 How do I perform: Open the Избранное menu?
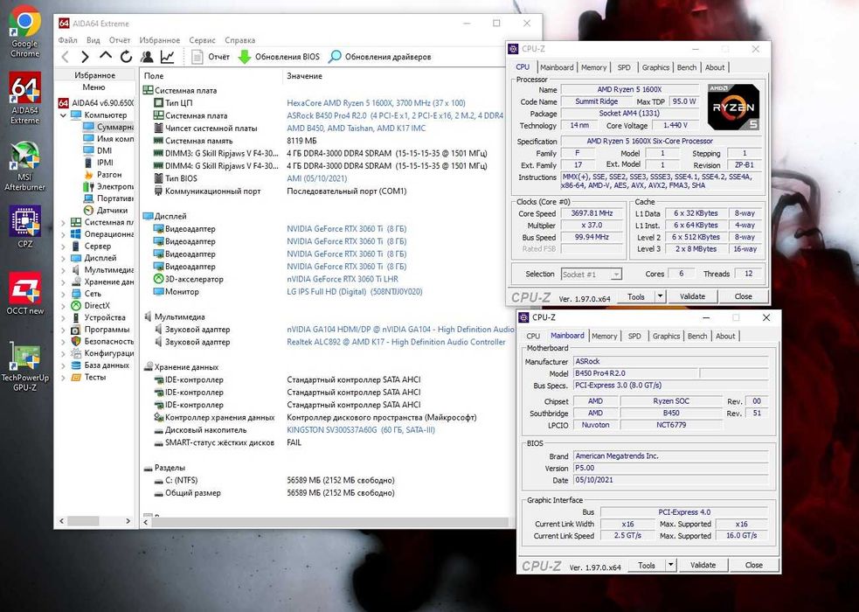(x=159, y=40)
